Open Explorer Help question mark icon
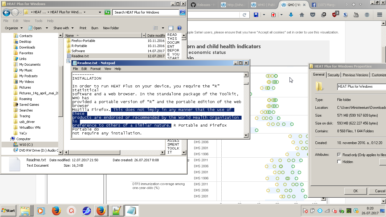 (x=179, y=28)
